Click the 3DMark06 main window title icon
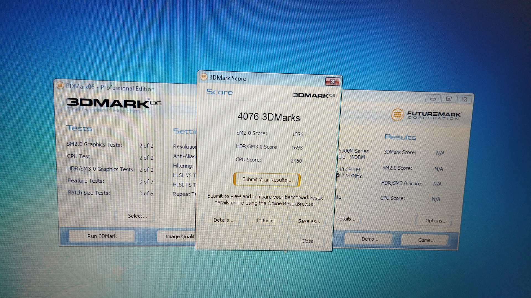Screen dimensions: 531x298 60,86
